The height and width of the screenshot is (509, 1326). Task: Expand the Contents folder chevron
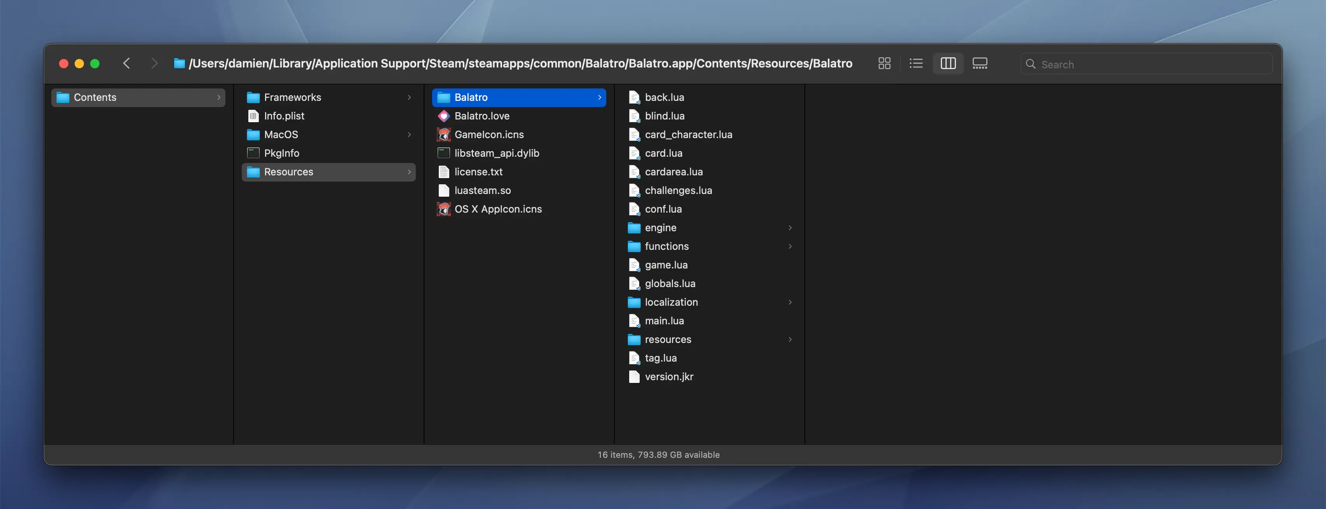pyautogui.click(x=219, y=97)
